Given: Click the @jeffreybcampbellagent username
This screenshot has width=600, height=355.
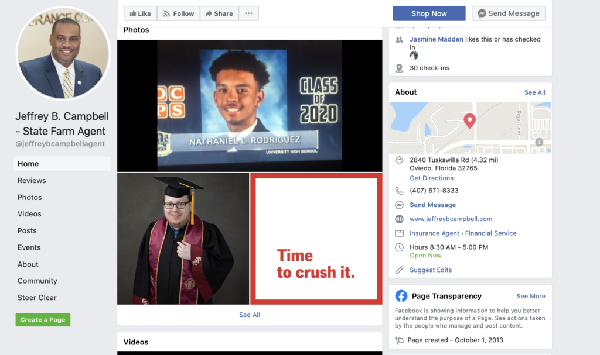Looking at the screenshot, I should [x=60, y=144].
